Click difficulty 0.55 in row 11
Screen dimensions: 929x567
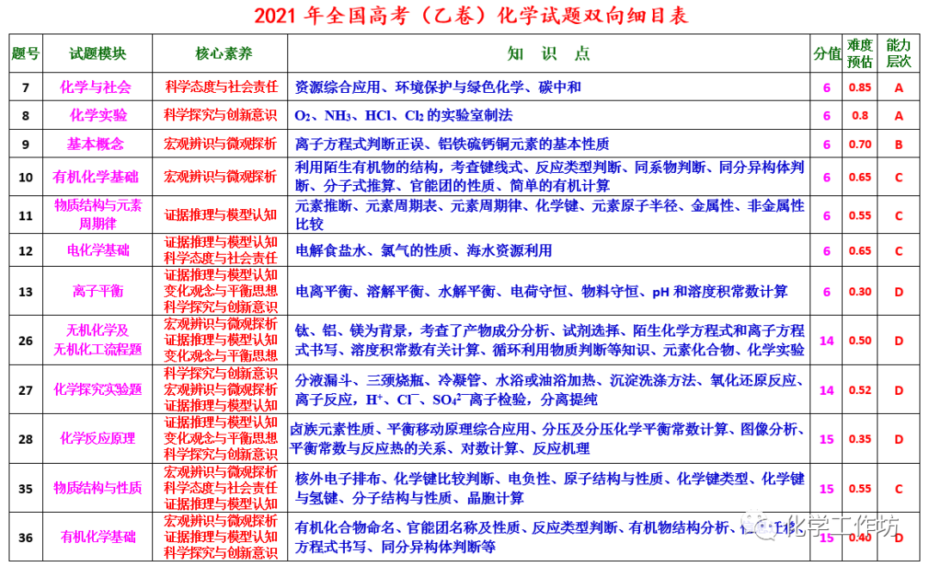859,216
